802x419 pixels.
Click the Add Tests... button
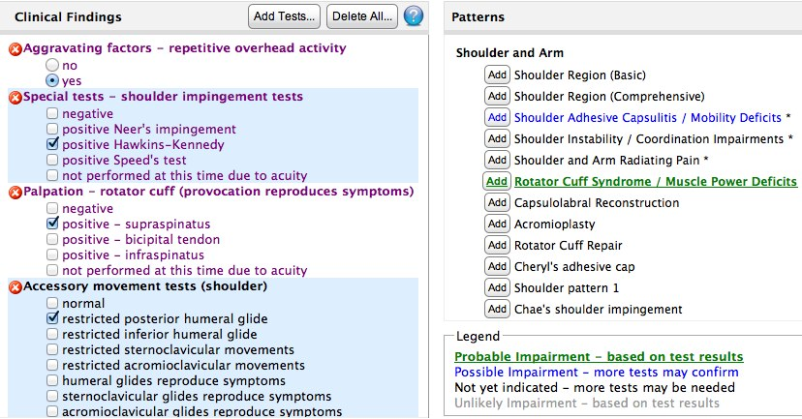[x=284, y=16]
